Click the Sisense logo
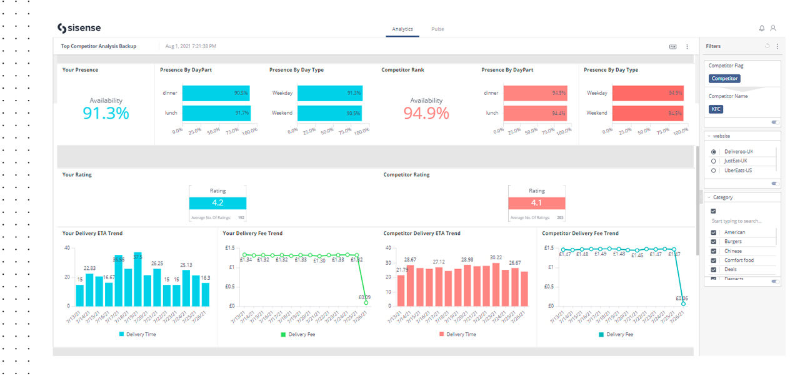The height and width of the screenshot is (376, 800). click(79, 27)
